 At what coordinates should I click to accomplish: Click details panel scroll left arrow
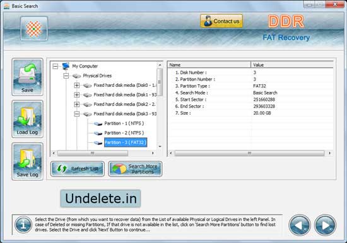click(170, 153)
